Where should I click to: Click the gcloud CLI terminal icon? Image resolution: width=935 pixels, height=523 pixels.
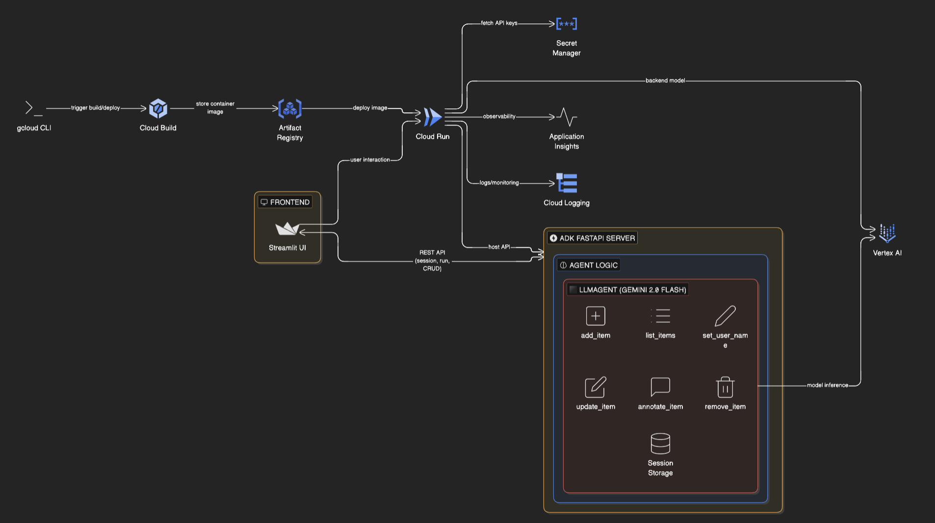tap(31, 108)
